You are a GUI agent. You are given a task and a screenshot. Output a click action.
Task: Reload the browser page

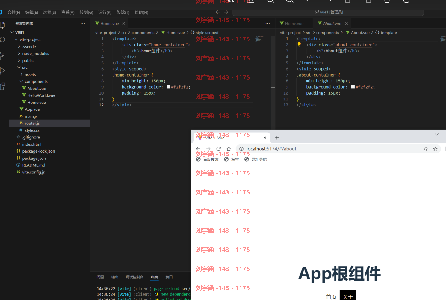[219, 149]
